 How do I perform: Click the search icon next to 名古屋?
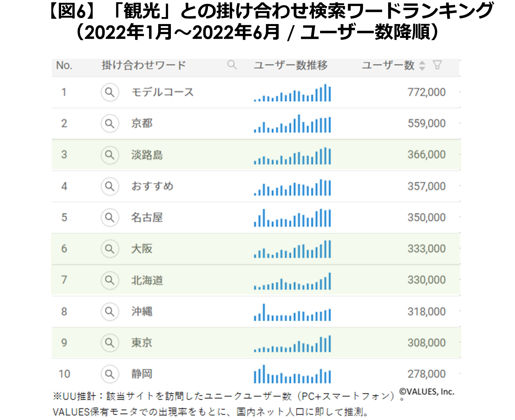110,218
